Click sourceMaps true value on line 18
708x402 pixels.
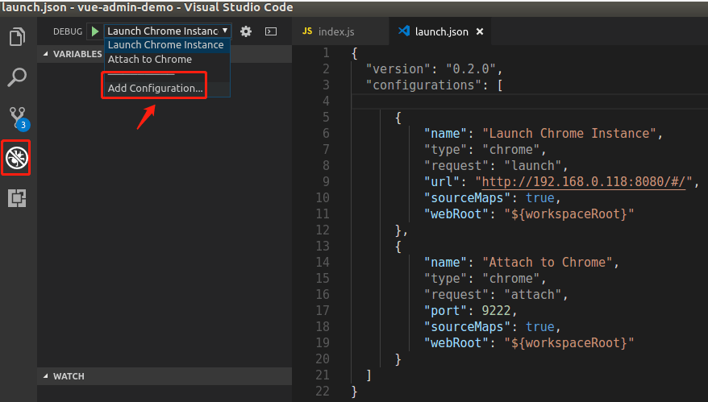[x=540, y=327]
